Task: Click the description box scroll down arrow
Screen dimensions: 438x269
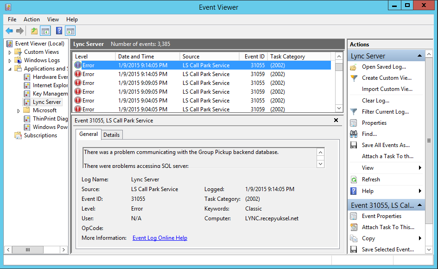Action: [320, 164]
